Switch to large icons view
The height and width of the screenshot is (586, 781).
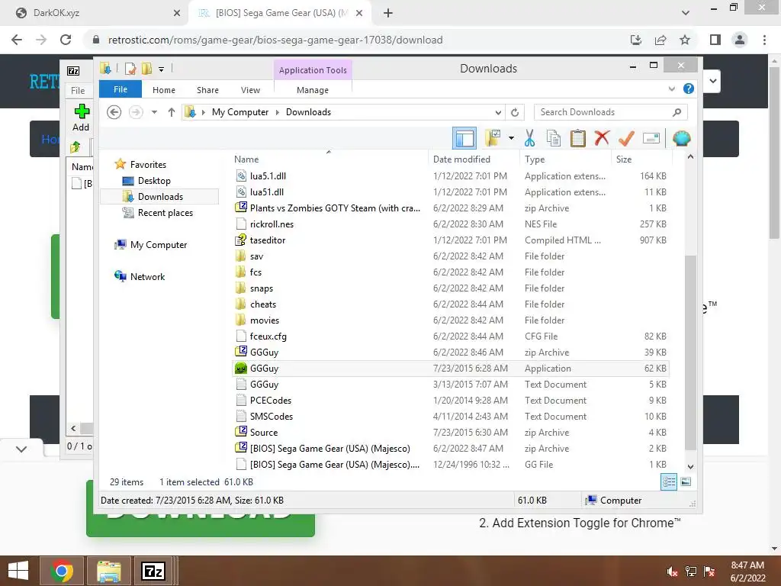click(x=686, y=482)
